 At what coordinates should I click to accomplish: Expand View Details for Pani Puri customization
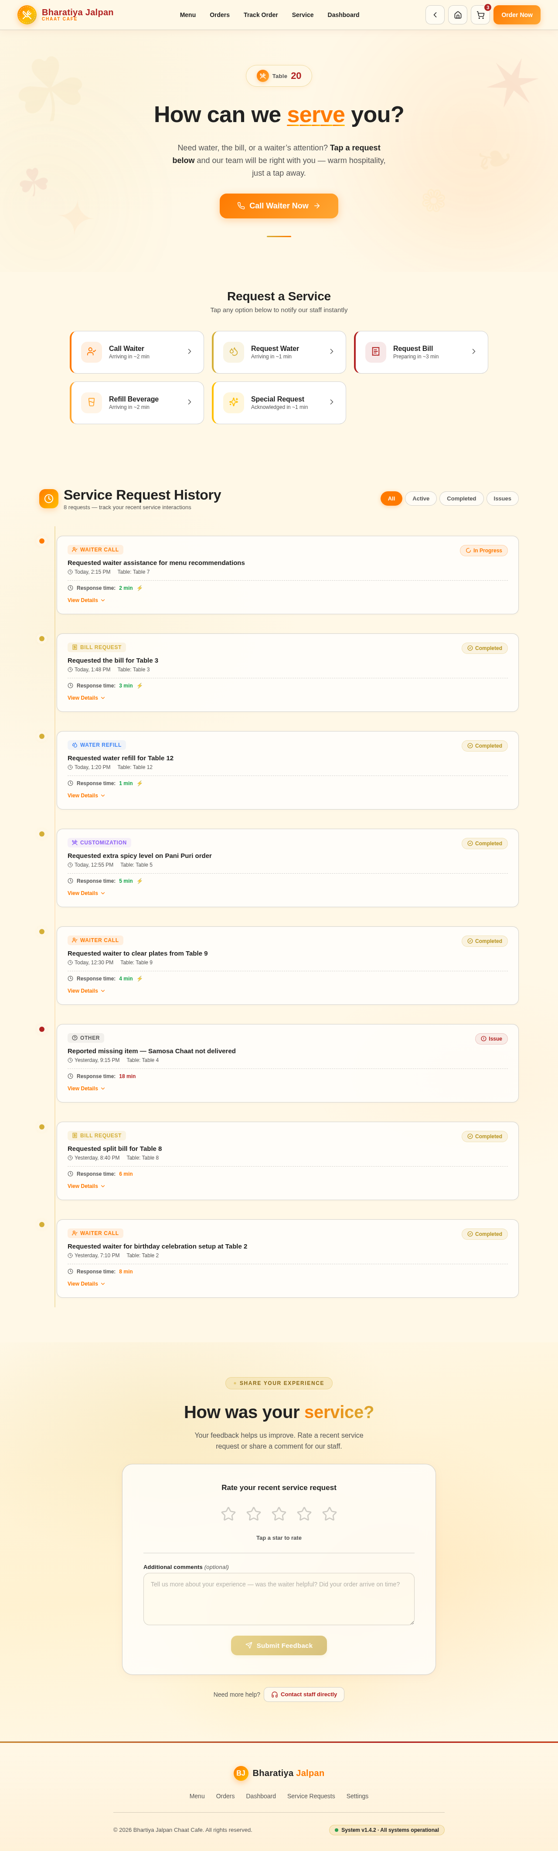point(86,893)
